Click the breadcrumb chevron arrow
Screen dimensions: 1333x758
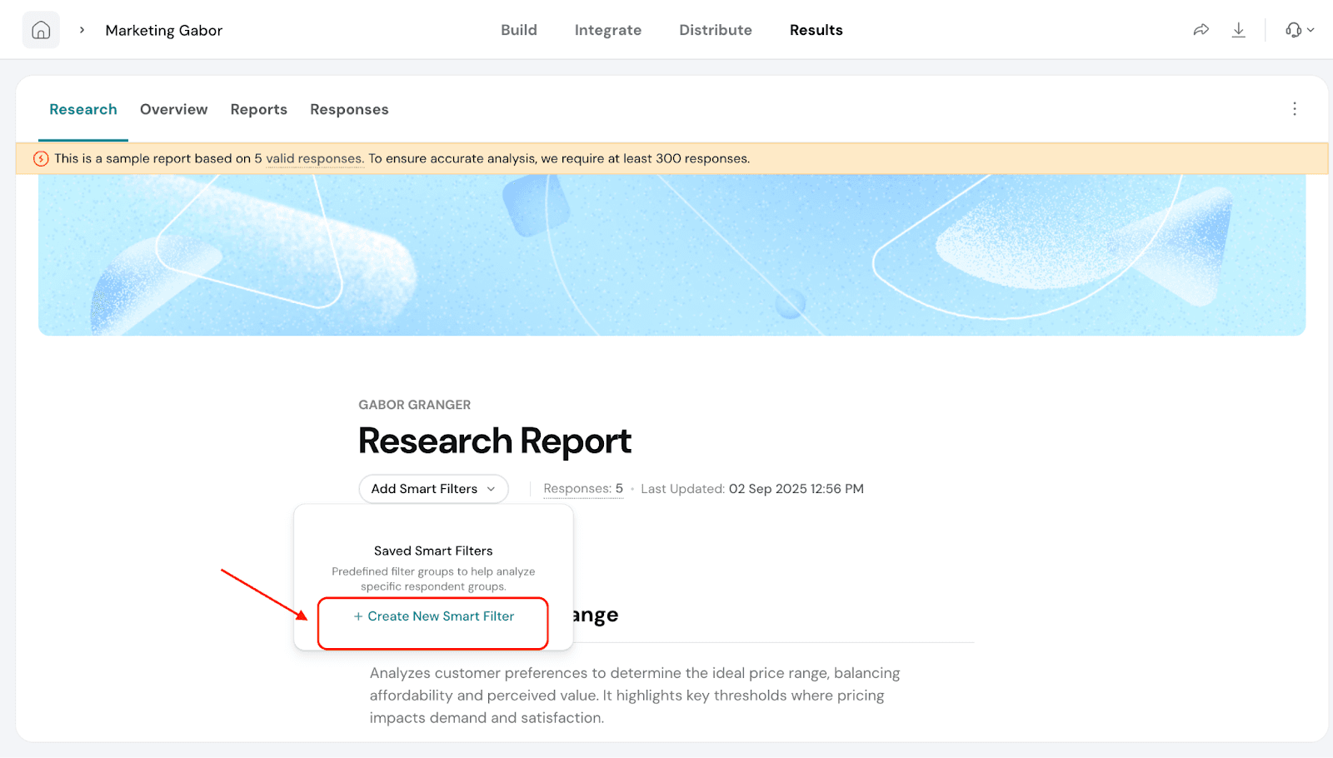pyautogui.click(x=82, y=30)
